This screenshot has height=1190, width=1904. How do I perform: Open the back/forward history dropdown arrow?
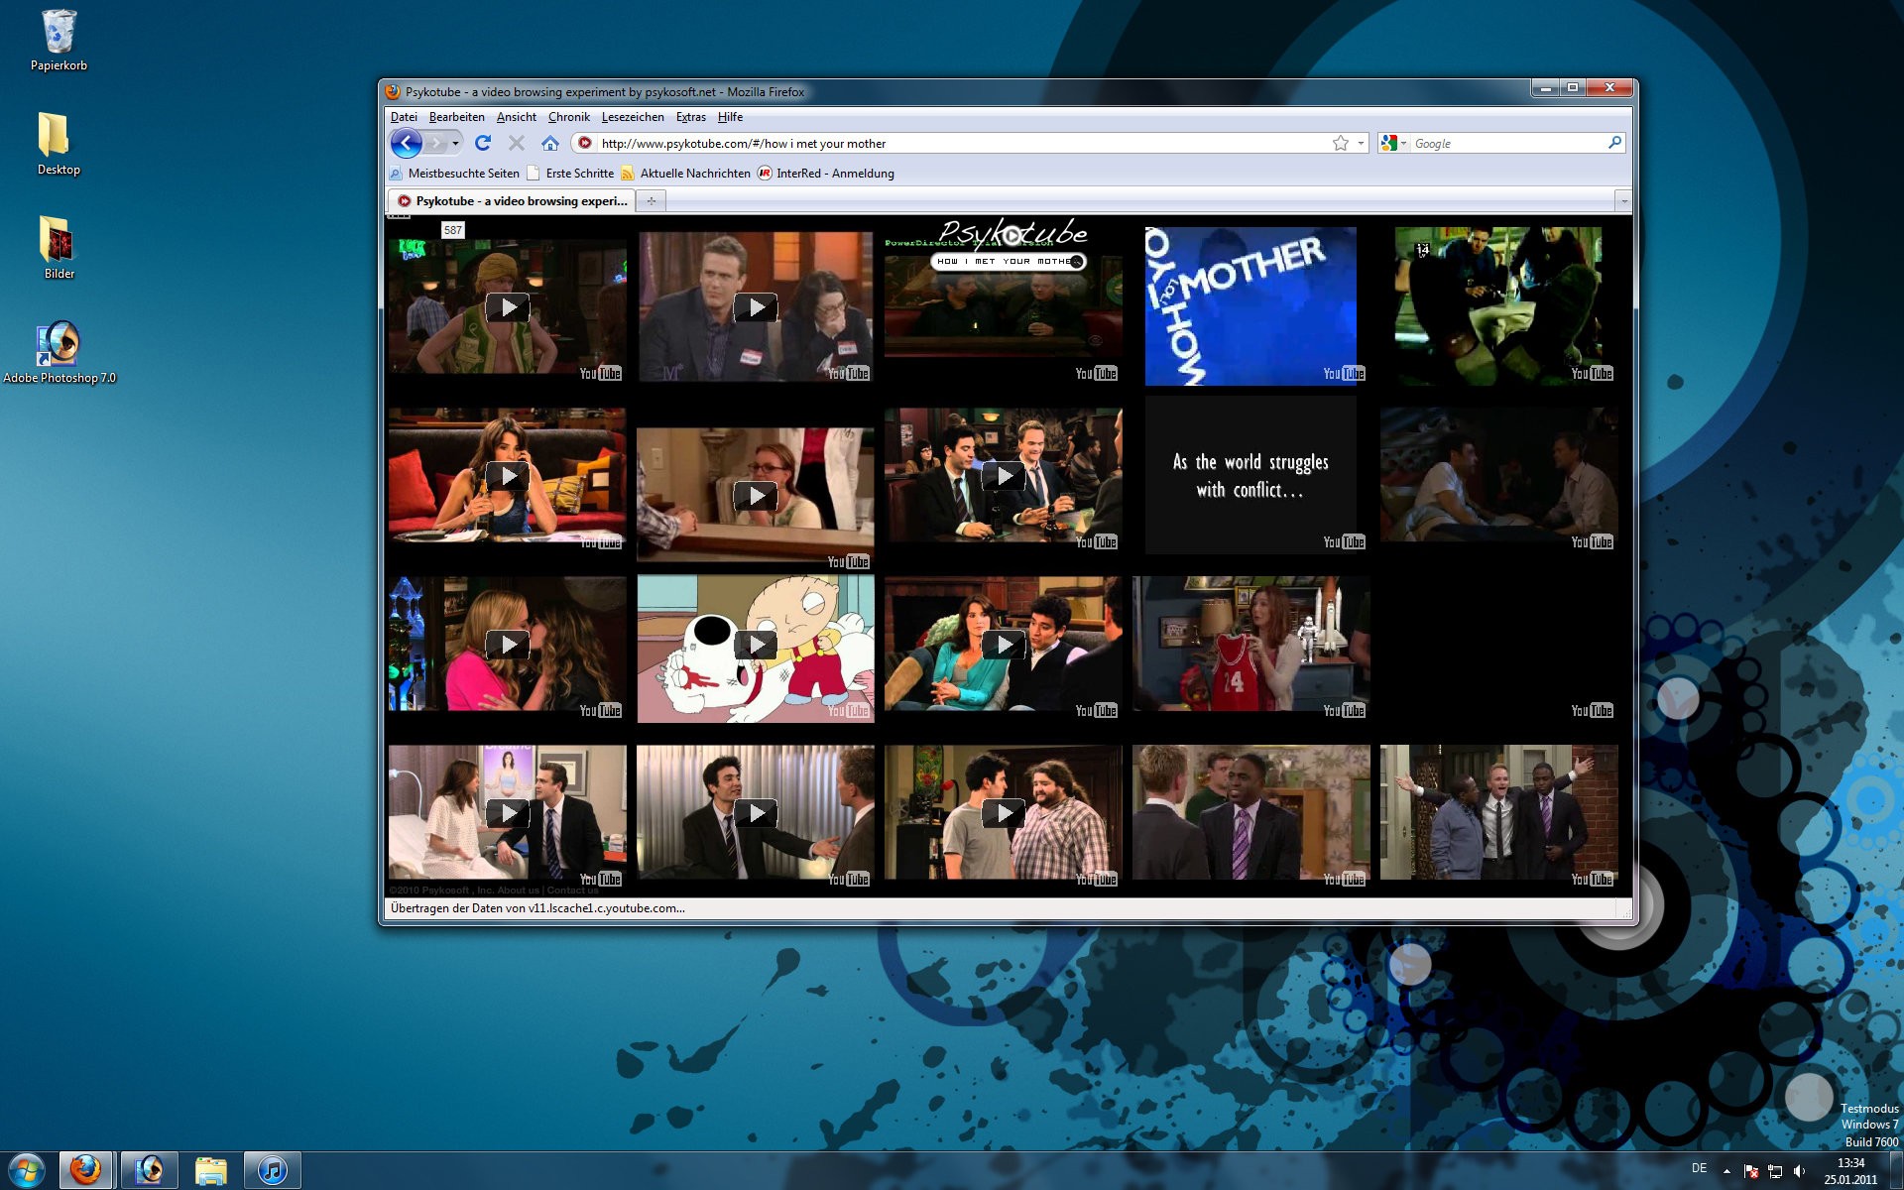(455, 143)
